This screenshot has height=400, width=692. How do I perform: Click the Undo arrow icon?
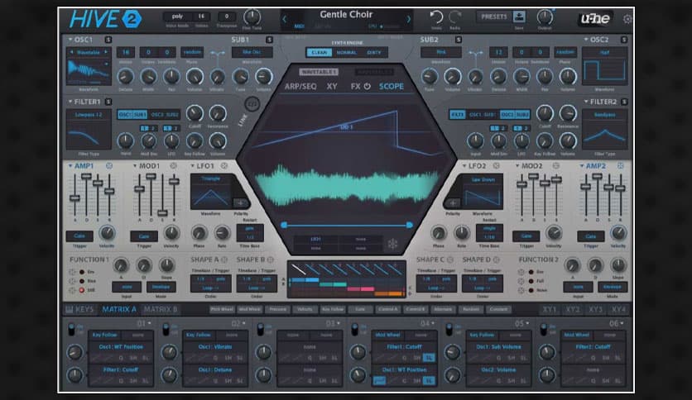pos(437,17)
